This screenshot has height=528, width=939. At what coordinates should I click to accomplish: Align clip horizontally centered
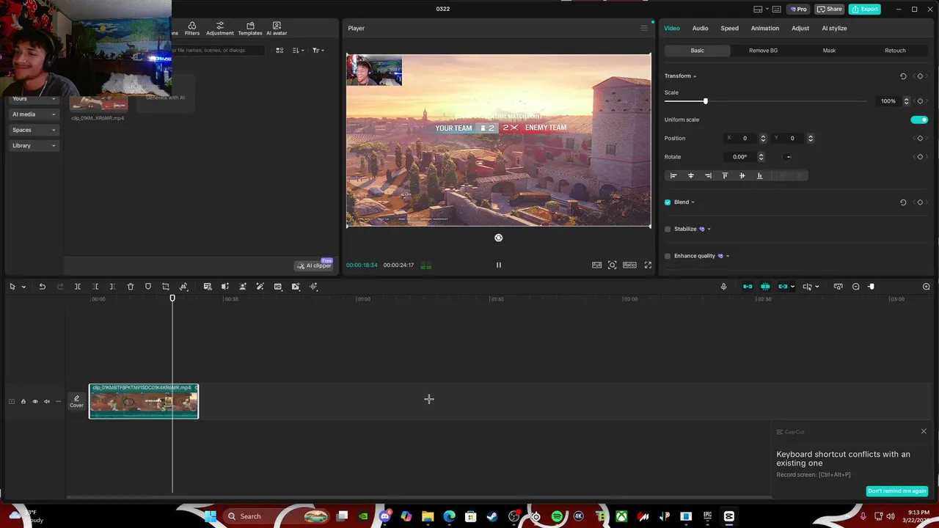coord(690,175)
